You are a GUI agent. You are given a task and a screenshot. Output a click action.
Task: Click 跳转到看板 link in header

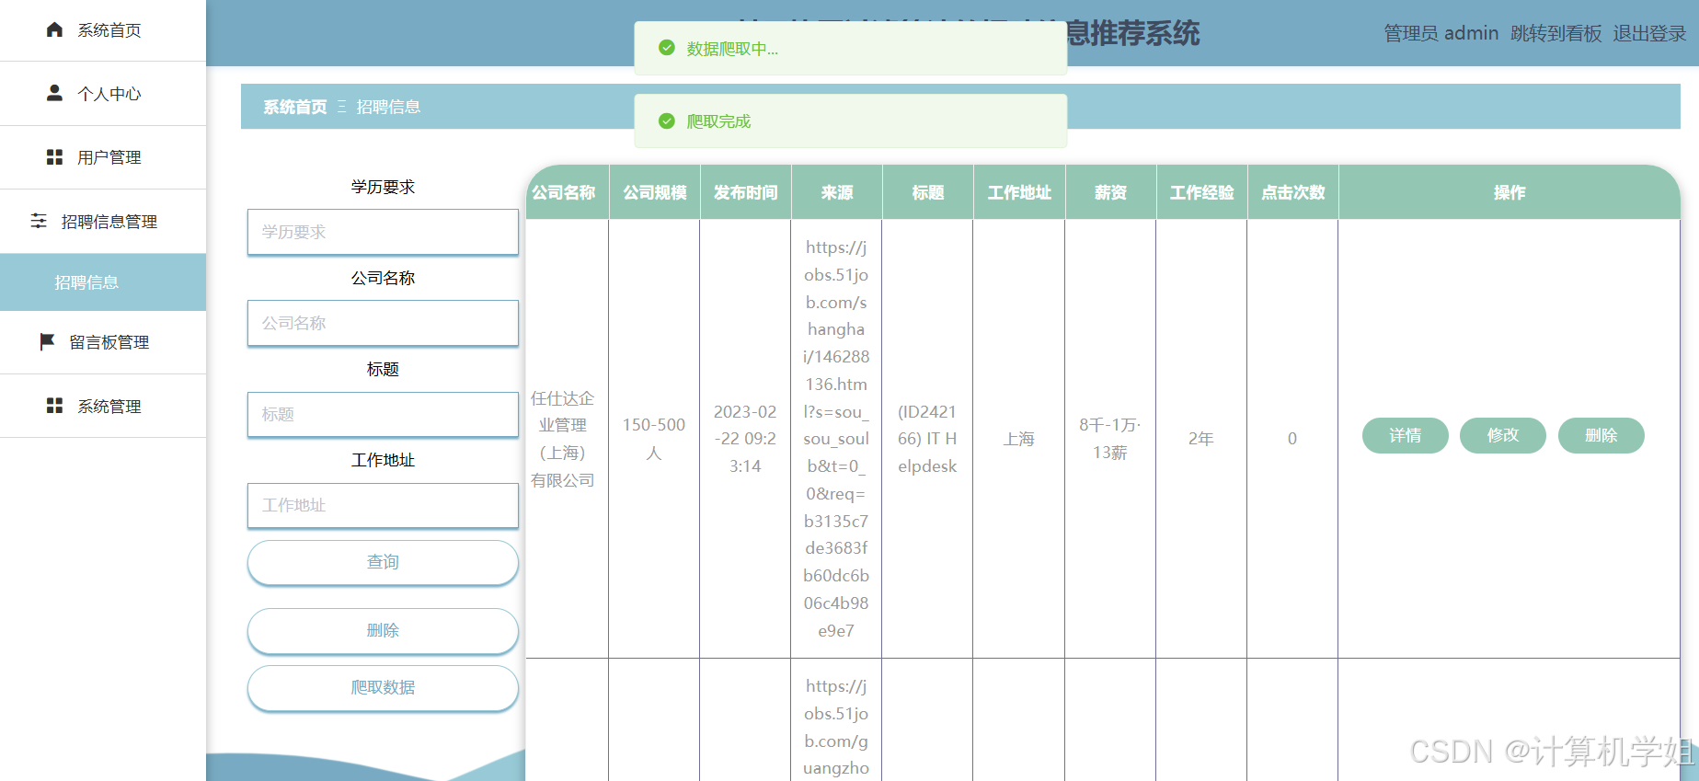(1556, 33)
